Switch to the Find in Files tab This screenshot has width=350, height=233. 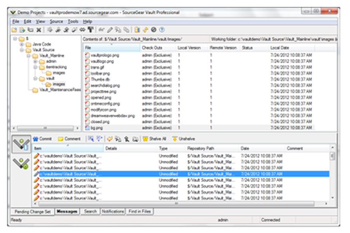click(140, 211)
